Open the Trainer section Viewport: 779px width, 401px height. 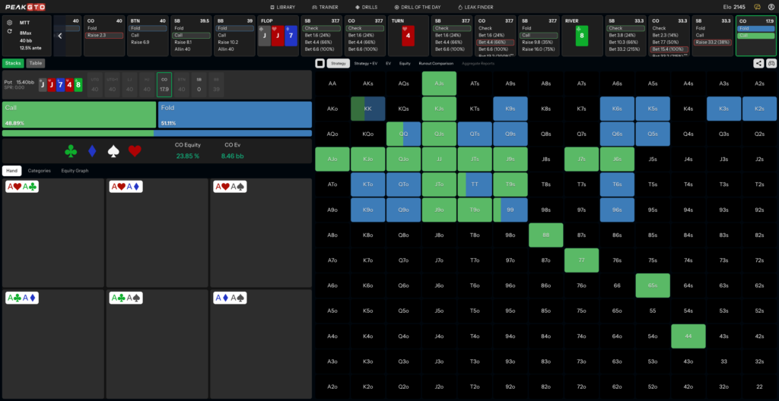pos(325,8)
